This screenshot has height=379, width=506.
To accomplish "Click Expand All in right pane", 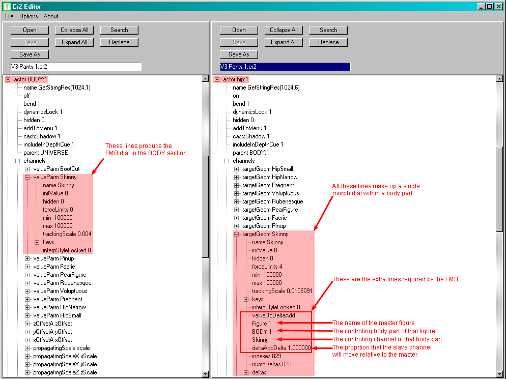I will [x=284, y=42].
